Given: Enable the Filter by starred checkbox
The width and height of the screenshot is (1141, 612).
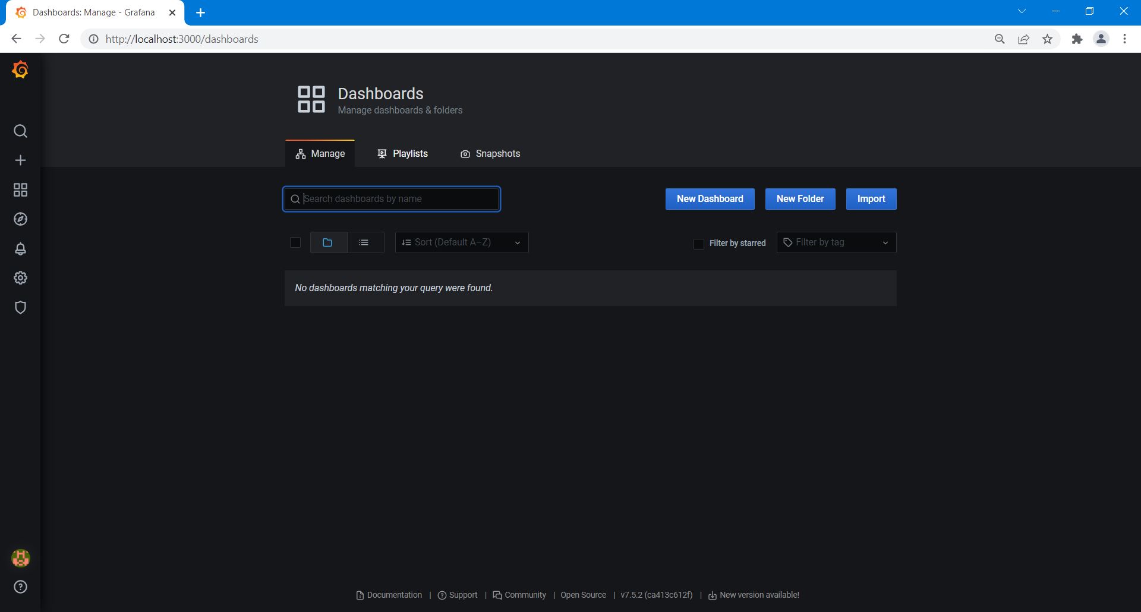Looking at the screenshot, I should pos(699,244).
